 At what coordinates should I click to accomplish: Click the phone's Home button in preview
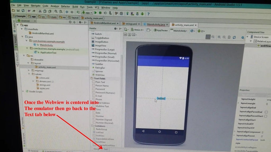(160, 132)
